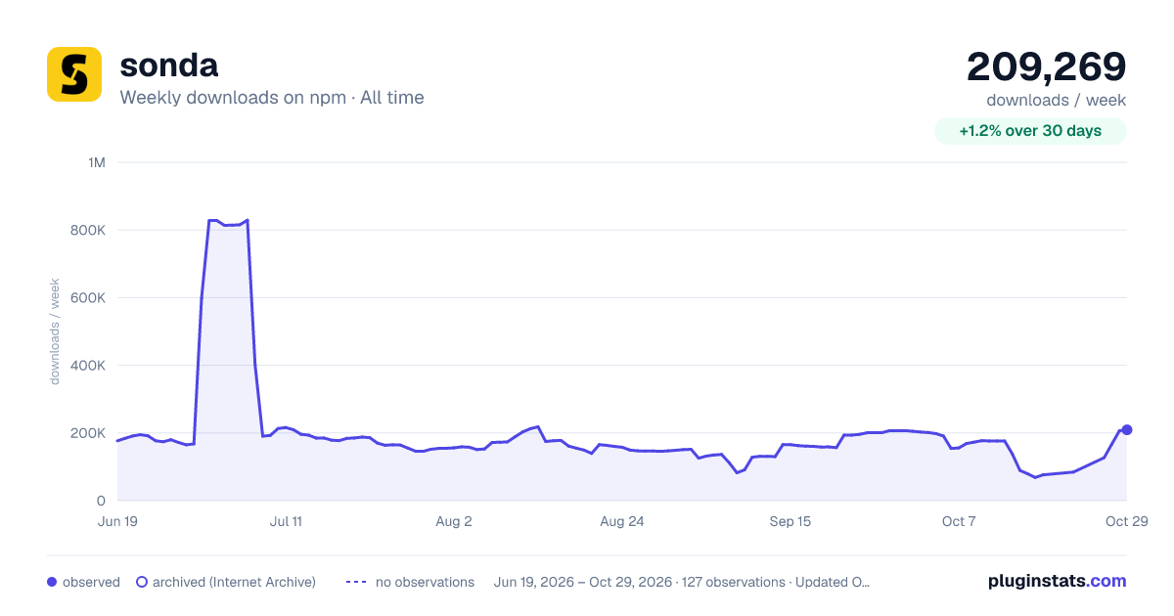This screenshot has width=1174, height=616.
Task: Click the 400K y-axis label
Action: [x=88, y=366]
